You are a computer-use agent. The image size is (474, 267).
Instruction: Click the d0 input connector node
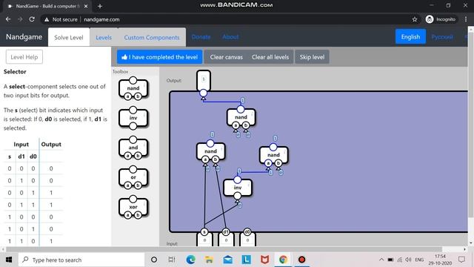point(247,232)
